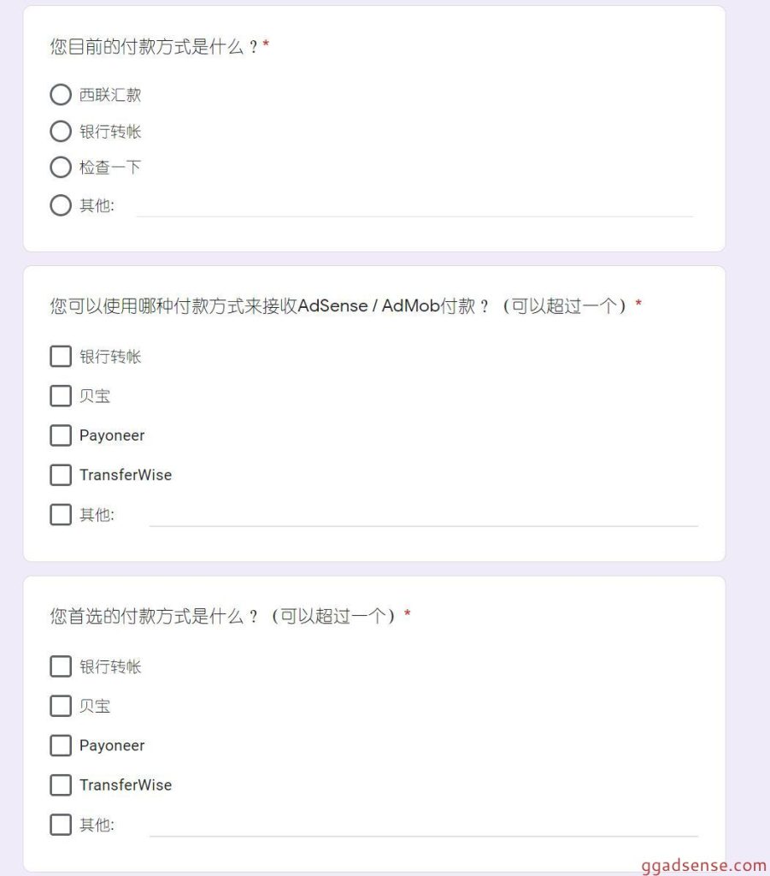Select the 检查一下 radio option
This screenshot has width=770, height=876.
(x=61, y=168)
